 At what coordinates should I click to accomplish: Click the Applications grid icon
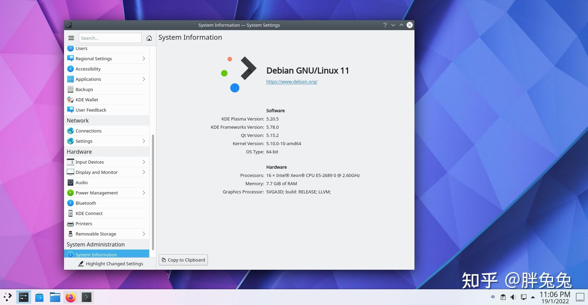pos(71,79)
